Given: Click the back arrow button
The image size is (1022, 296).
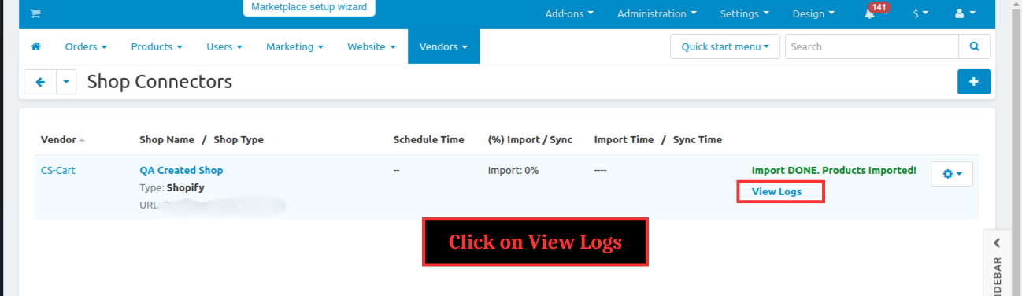Looking at the screenshot, I should click(40, 82).
